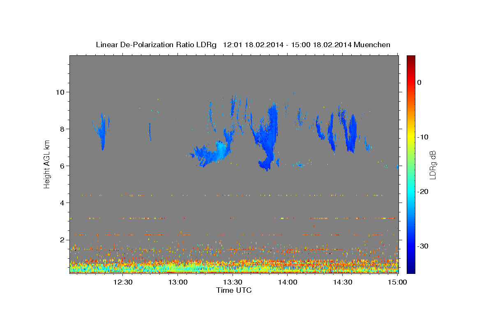Click the height tick label 10

(x=60, y=92)
